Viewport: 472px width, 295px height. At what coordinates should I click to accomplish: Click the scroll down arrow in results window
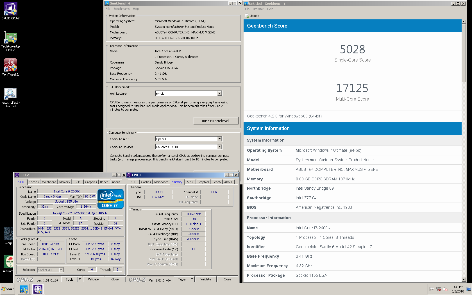click(x=464, y=279)
